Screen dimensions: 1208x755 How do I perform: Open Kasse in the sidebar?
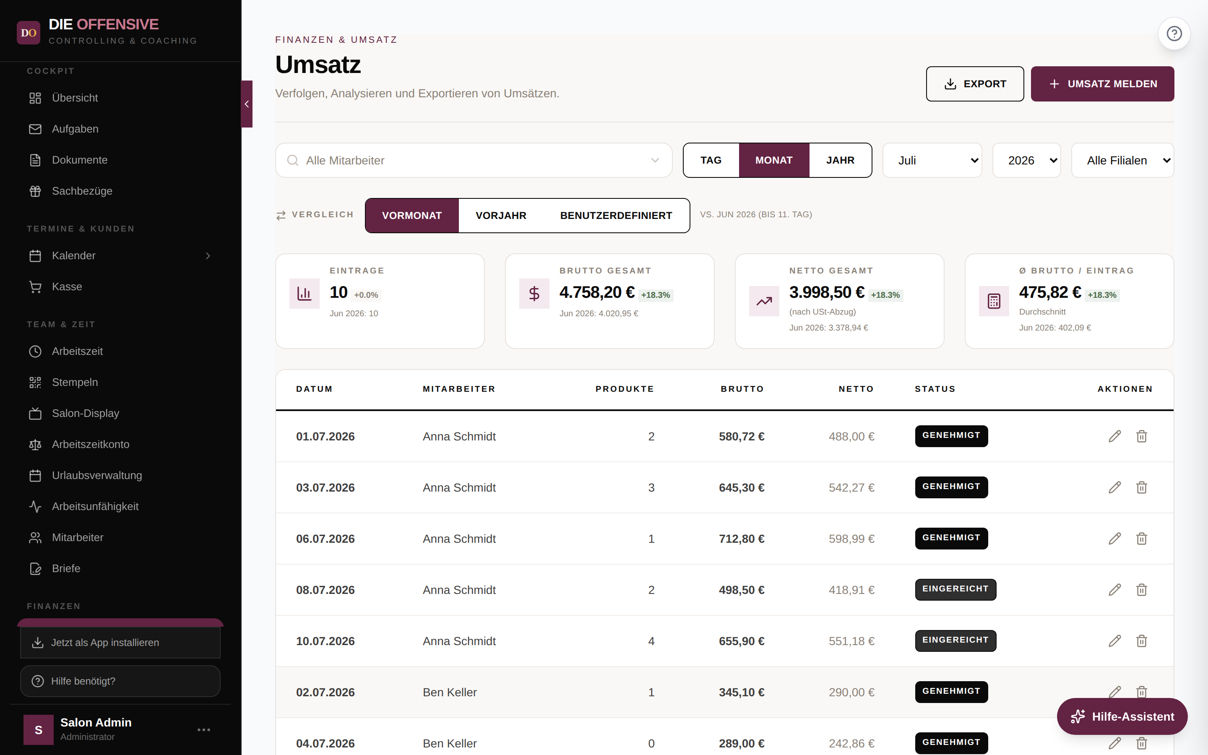(120, 286)
